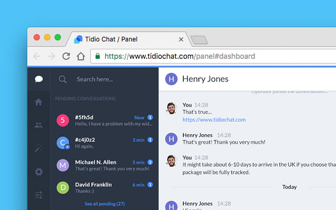Click operator photo beside "That's true..." message
This screenshot has height=210, width=336.
tap(172, 108)
